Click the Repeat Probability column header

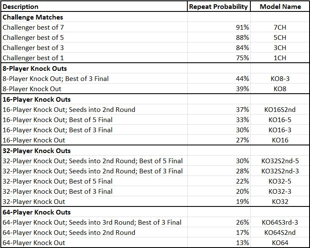pos(218,7)
